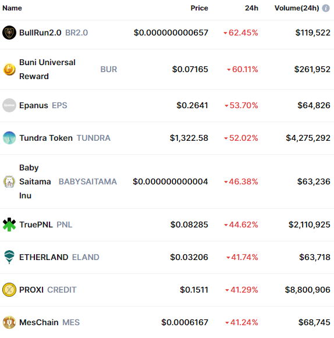
Task: Open the ETHERLAND coin name link
Action: [x=44, y=257]
